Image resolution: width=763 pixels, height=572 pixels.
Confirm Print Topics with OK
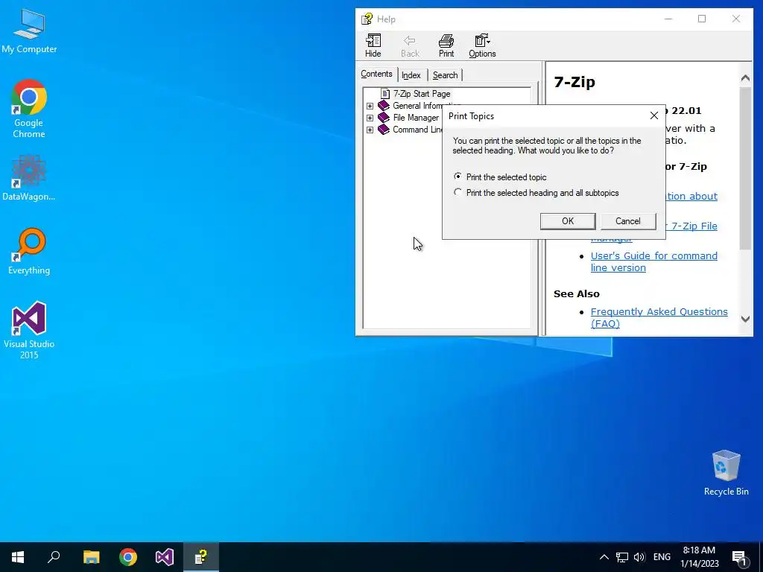(x=568, y=221)
